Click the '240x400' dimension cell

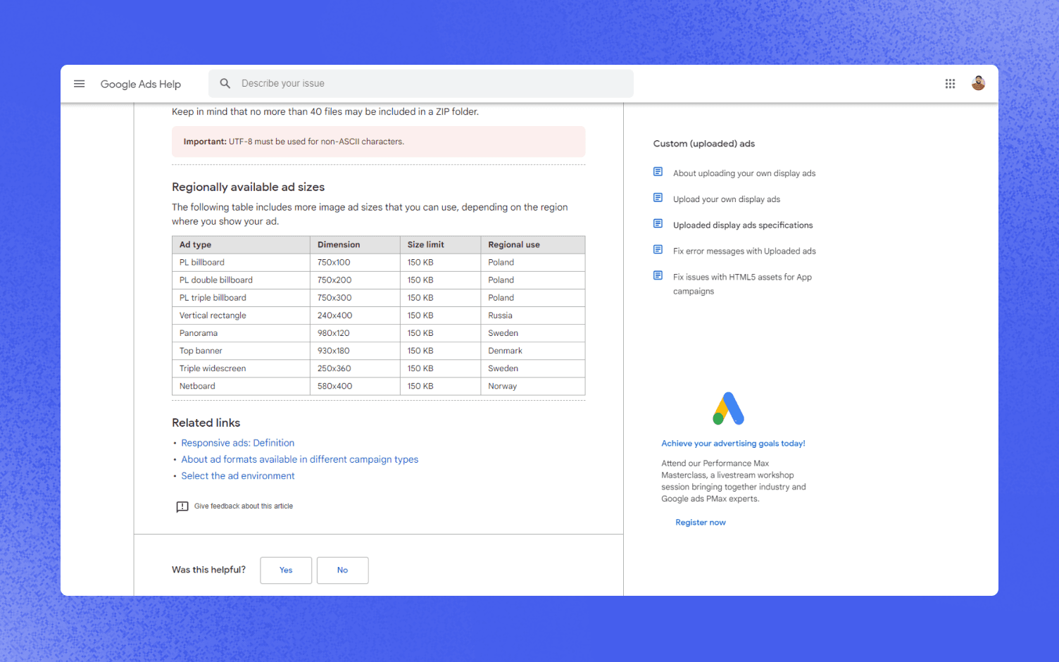coord(355,316)
